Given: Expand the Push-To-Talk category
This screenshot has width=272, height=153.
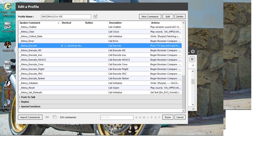Looking at the screenshot, I should tap(100, 97).
